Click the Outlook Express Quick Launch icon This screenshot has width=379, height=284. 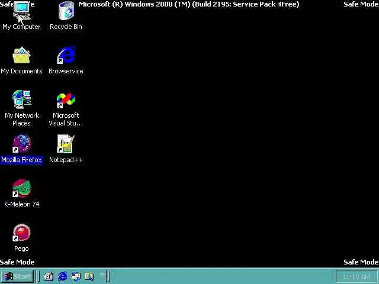(x=76, y=276)
